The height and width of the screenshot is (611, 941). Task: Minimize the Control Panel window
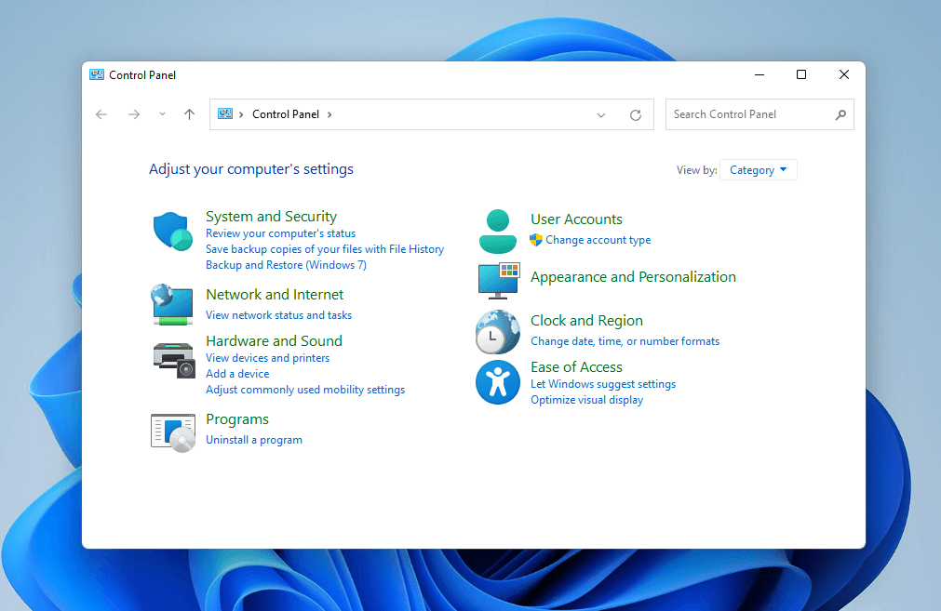(x=760, y=75)
